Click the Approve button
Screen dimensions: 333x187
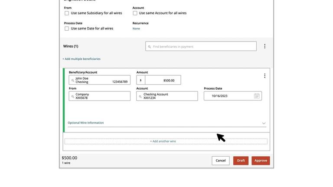pyautogui.click(x=261, y=161)
